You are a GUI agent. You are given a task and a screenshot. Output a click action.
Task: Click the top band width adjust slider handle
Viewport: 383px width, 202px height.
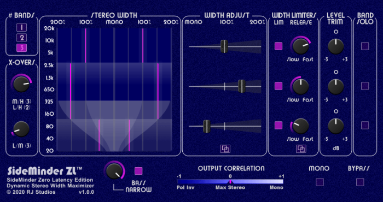(224, 46)
